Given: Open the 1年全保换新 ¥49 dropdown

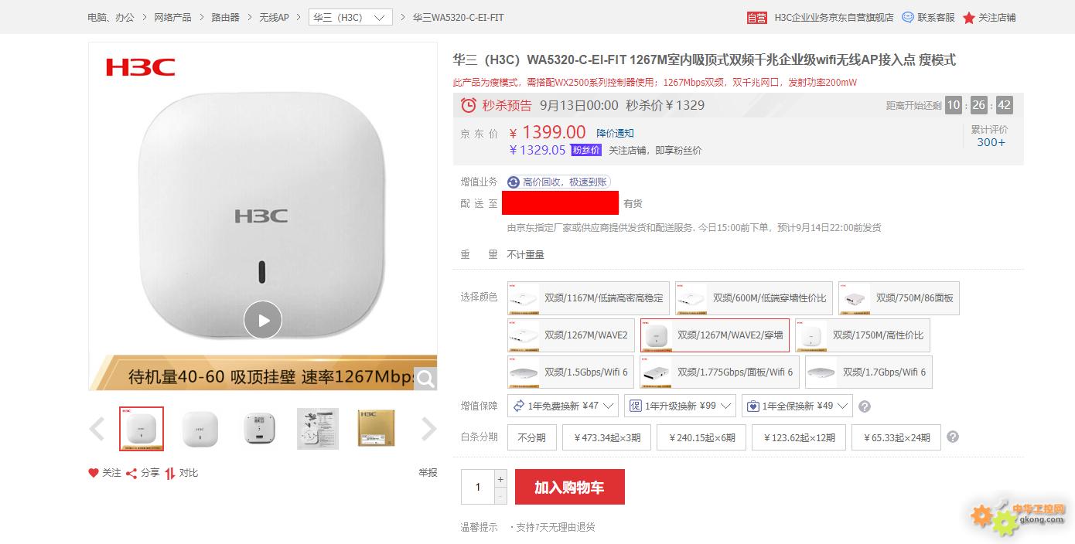Looking at the screenshot, I should tap(797, 406).
